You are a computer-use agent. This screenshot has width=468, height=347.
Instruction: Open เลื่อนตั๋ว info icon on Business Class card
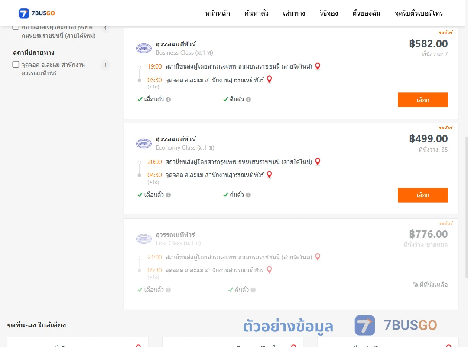click(168, 99)
